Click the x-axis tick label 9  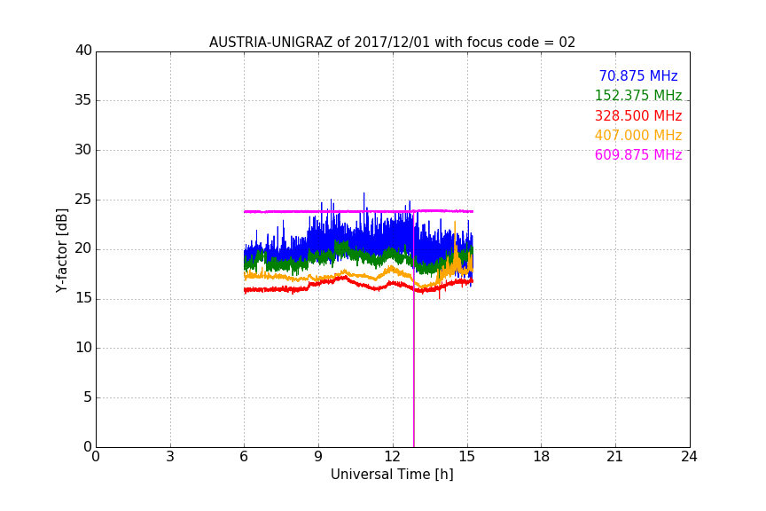coord(318,457)
